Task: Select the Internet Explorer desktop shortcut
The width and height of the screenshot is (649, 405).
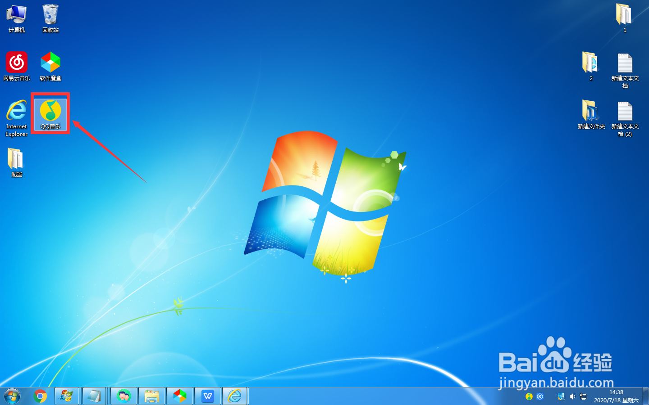Action: 17,118
